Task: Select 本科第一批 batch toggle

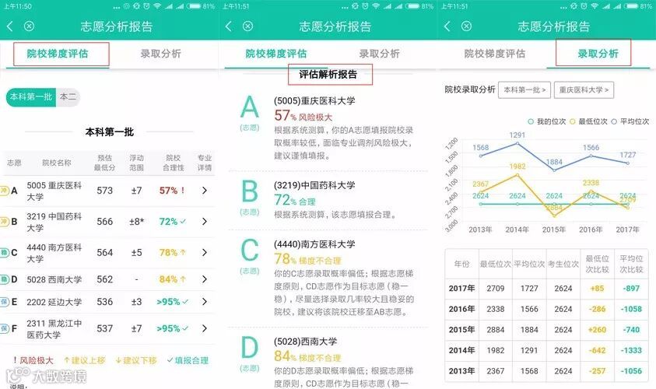Action: click(x=31, y=97)
